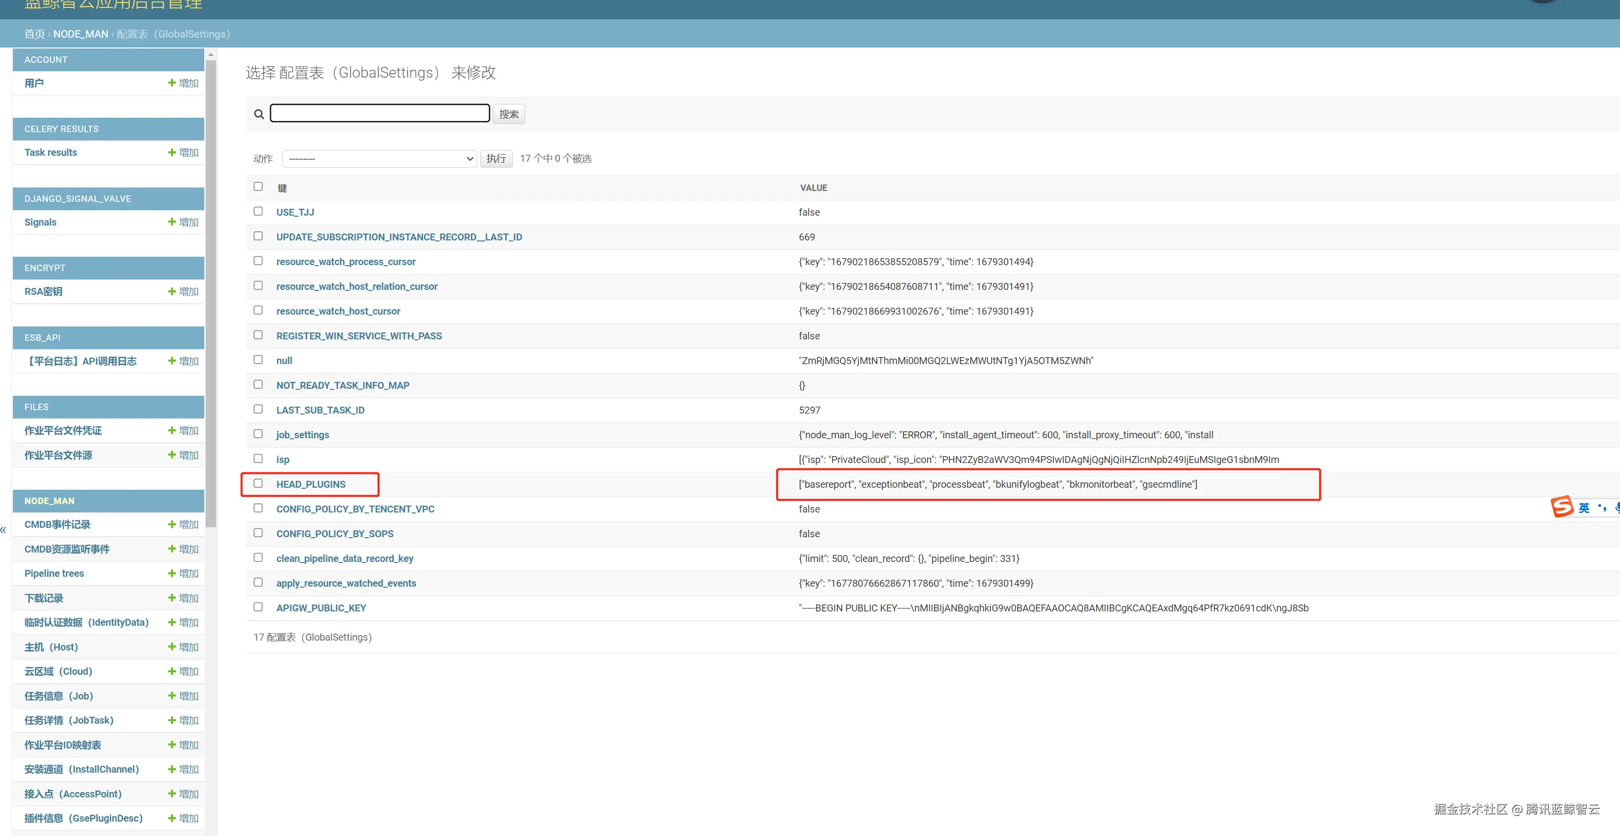
Task: Click the plus icon next to RSA密钥
Action: [x=172, y=291]
